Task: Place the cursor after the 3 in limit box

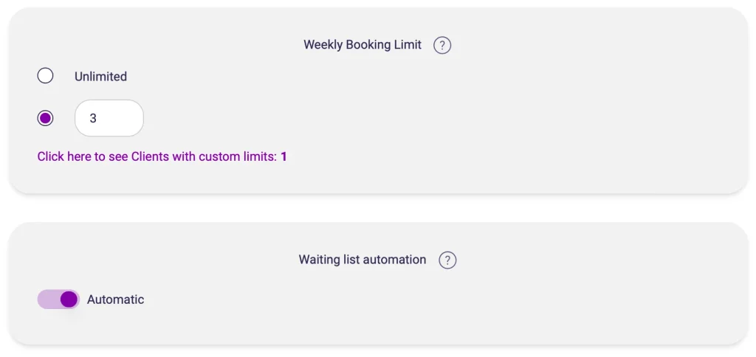Action: 118,118
